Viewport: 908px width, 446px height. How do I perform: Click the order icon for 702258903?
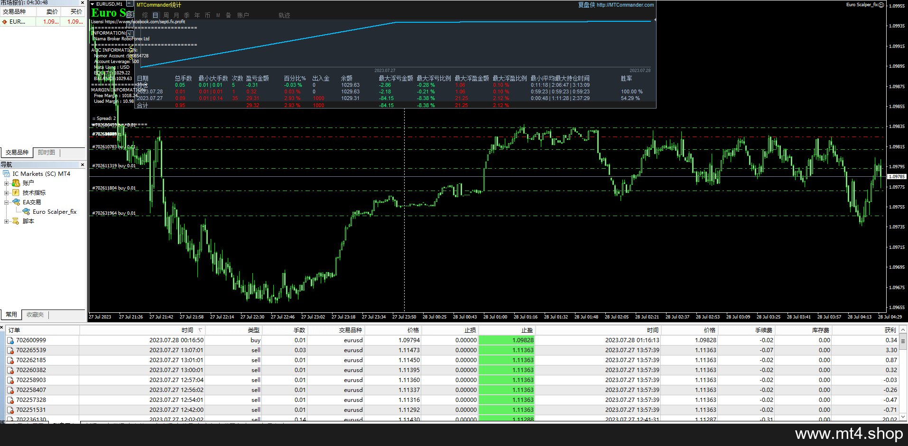[10, 380]
